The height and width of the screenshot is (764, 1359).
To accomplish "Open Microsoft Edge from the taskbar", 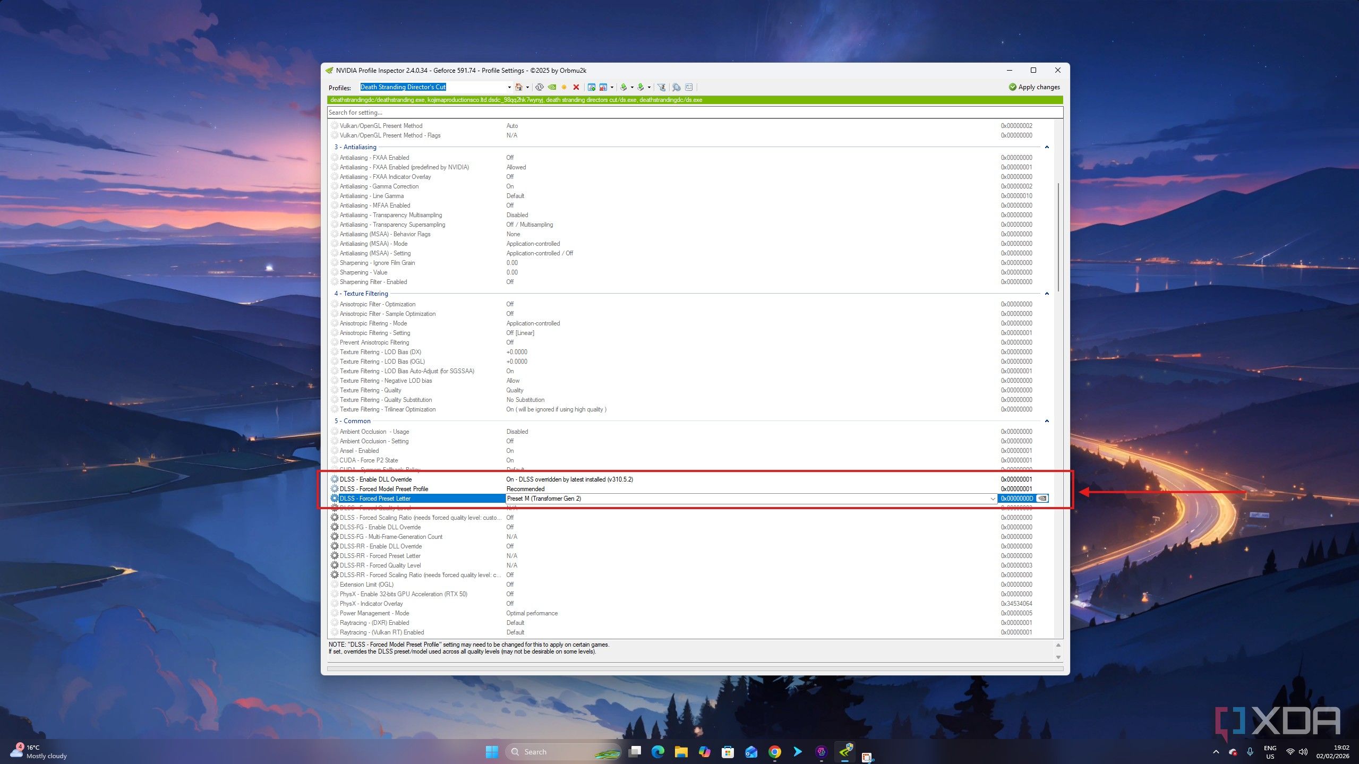I will point(658,752).
